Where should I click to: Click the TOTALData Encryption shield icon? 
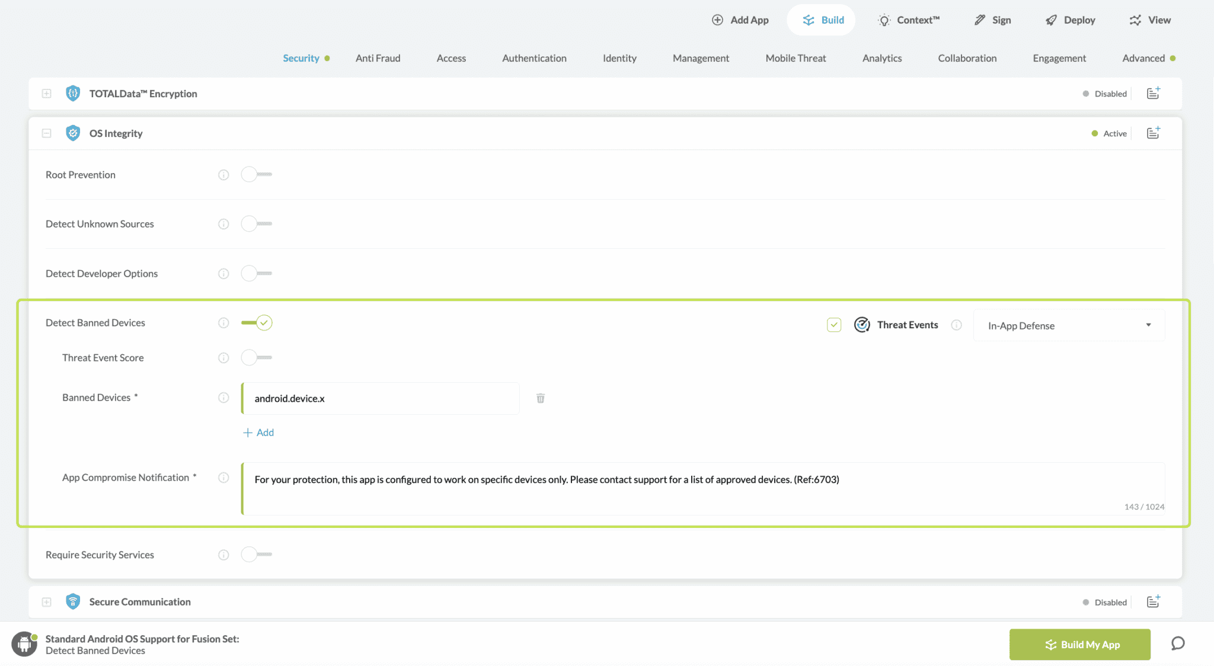click(73, 94)
